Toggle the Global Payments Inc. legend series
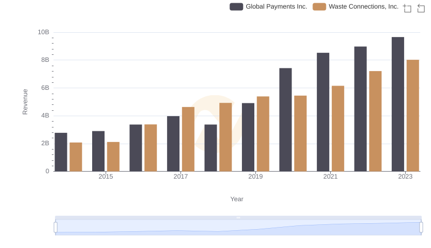The height and width of the screenshot is (248, 431). click(x=268, y=6)
